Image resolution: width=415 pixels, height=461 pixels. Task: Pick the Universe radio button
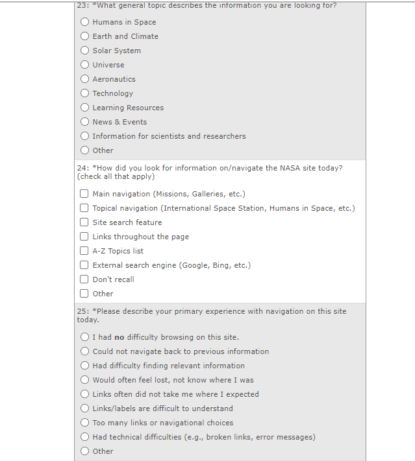tap(85, 65)
